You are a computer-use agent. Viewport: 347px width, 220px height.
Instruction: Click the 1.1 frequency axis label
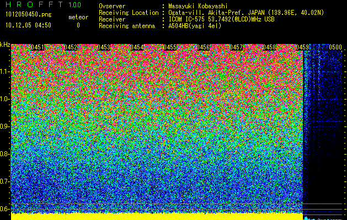coord(4,71)
